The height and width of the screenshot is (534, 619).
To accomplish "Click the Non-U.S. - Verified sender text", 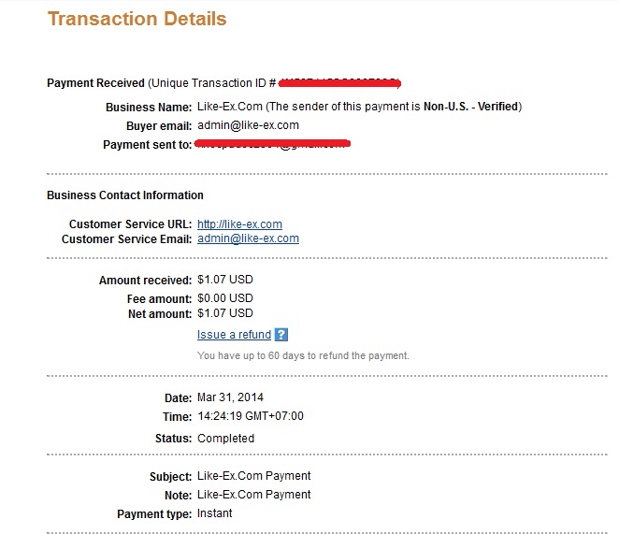I will click(471, 107).
